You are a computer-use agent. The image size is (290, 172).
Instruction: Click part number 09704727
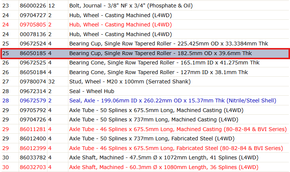point(33,15)
